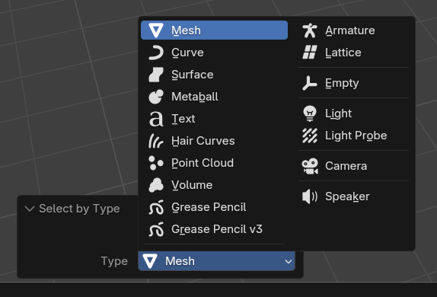The height and width of the screenshot is (297, 437).
Task: Choose Mesh from the type list
Action: (214, 30)
